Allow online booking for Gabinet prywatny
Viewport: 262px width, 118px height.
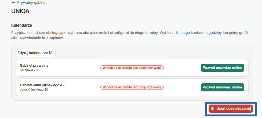click(x=222, y=68)
